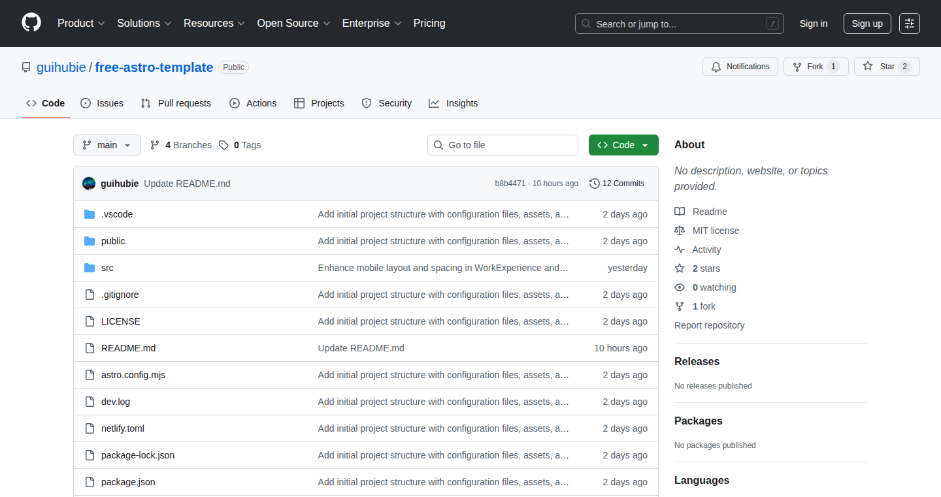The width and height of the screenshot is (941, 497).
Task: Click the repository book icon by guihubie
Action: [x=26, y=67]
